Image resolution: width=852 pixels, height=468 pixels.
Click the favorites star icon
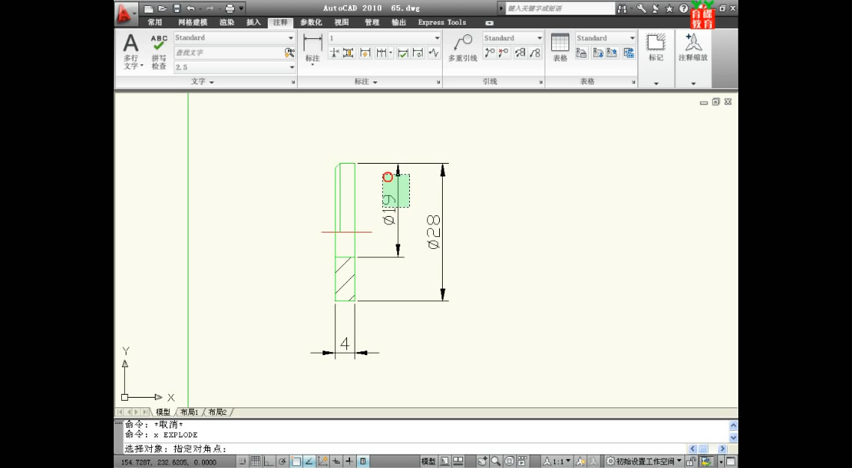click(669, 8)
